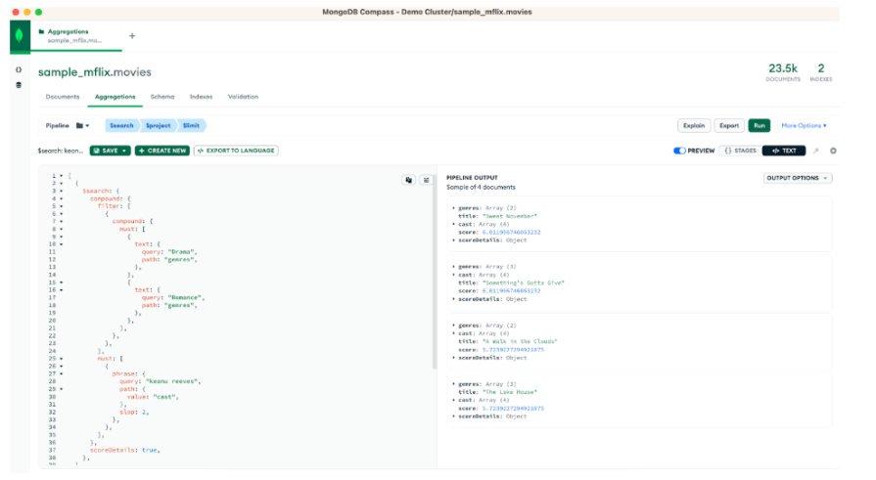Toggle the PREVIEW switch
The height and width of the screenshot is (480, 876).
679,151
